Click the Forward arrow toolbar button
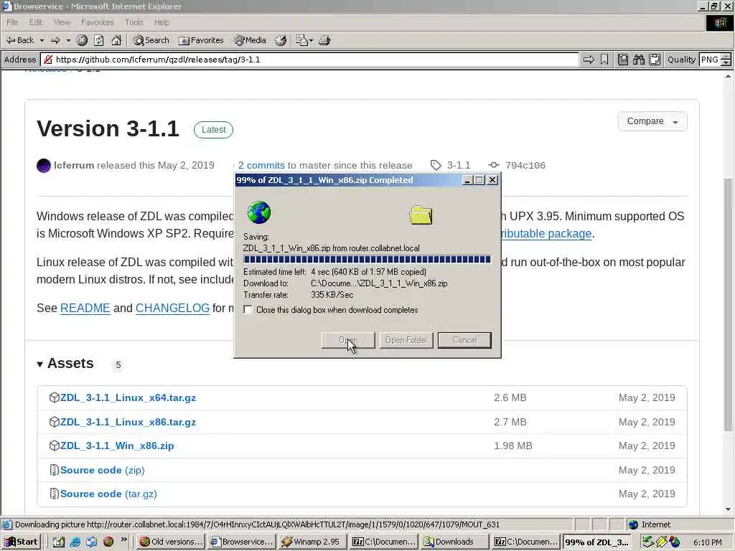735x551 pixels. click(55, 40)
